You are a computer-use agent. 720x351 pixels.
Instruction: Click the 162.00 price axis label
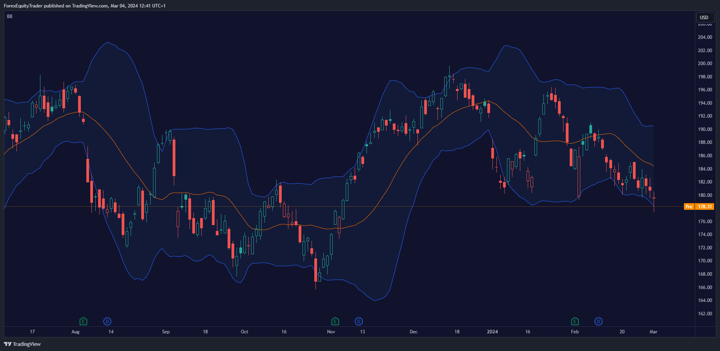(x=705, y=314)
